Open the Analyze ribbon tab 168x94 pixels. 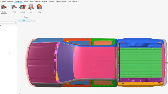coord(45,1)
